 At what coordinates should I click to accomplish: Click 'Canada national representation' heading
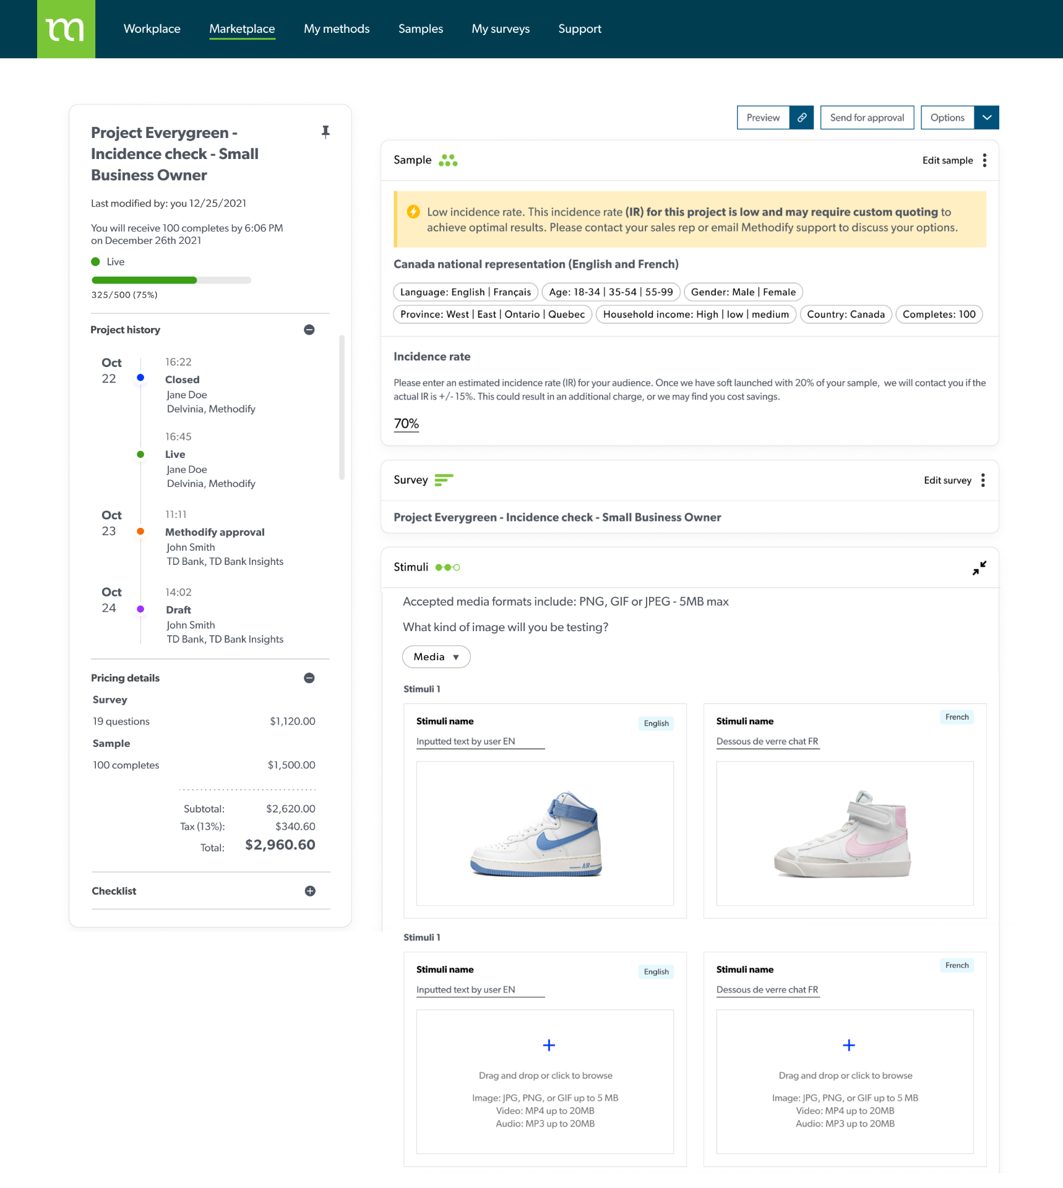[536, 264]
